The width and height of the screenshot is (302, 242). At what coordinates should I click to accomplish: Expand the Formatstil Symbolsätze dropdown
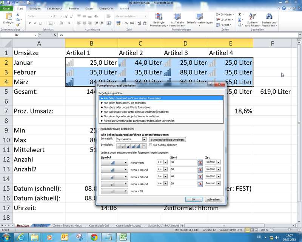(x=144, y=140)
